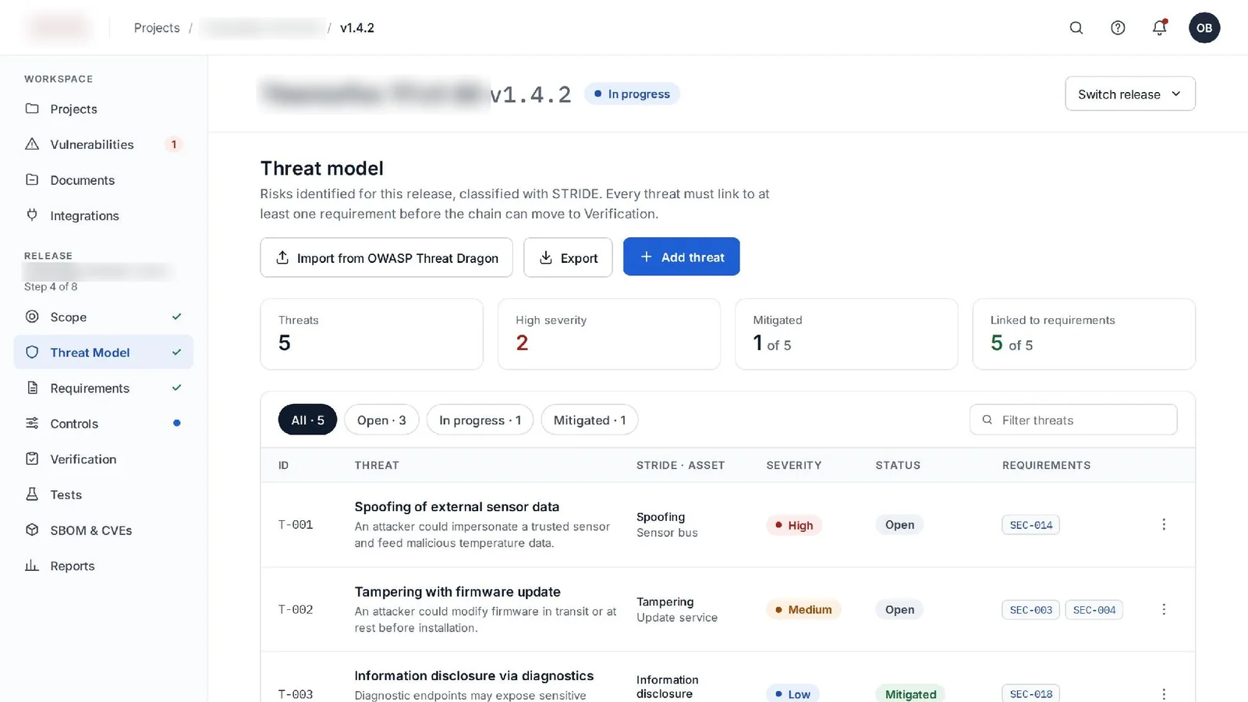Open requirement tag SEC-018
This screenshot has width=1248, height=702.
[x=1030, y=693]
